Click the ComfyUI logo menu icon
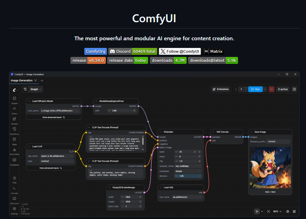306x219 pixels. tap(15, 90)
